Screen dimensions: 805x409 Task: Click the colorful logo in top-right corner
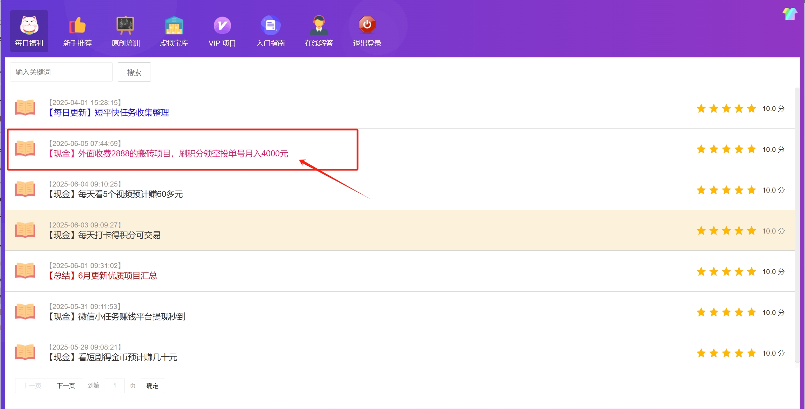(790, 14)
